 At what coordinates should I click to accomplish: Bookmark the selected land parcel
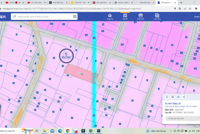coord(167,97)
